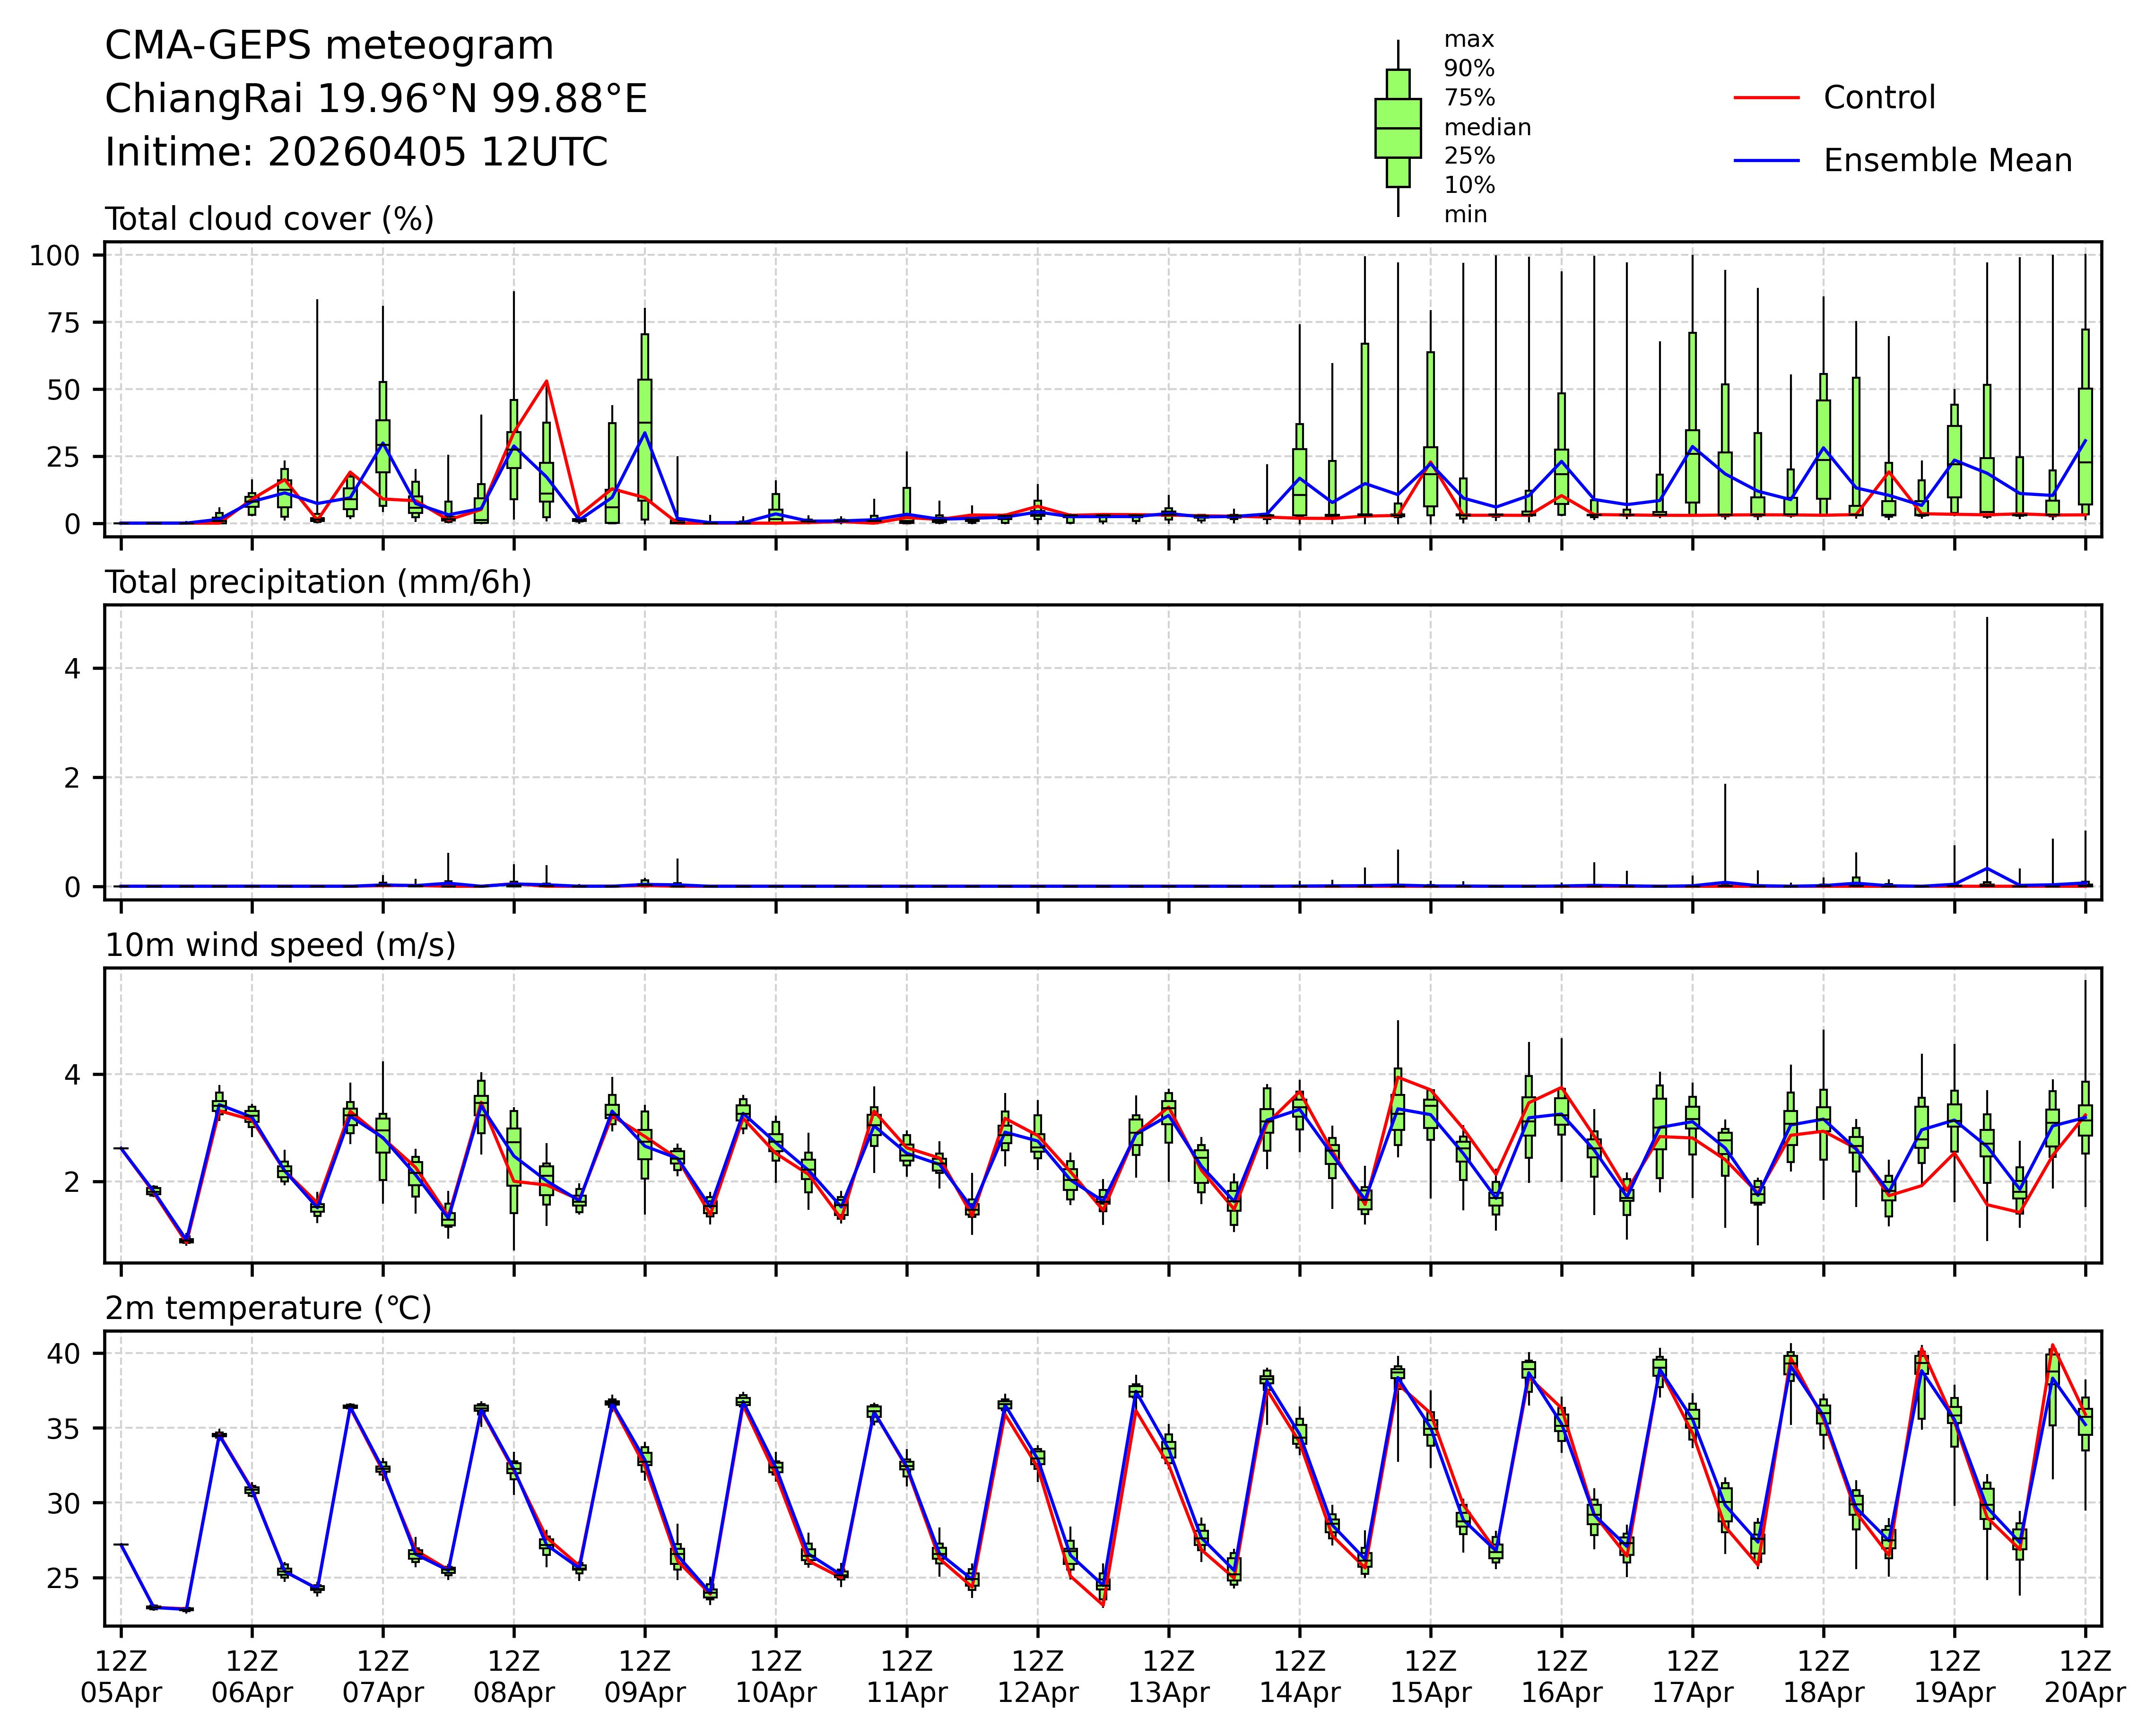Click the '12Z 10Apr' x-axis label
Screen dimensions: 2155x1736
click(x=776, y=1677)
